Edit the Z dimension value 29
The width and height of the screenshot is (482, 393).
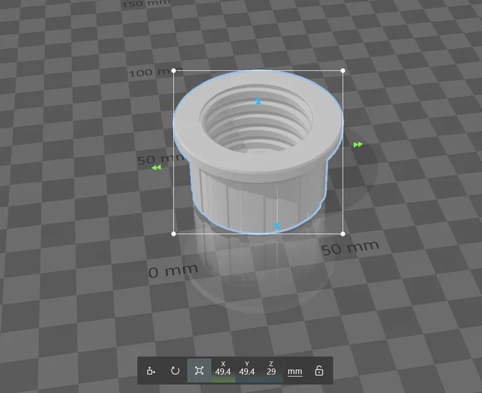tap(271, 372)
